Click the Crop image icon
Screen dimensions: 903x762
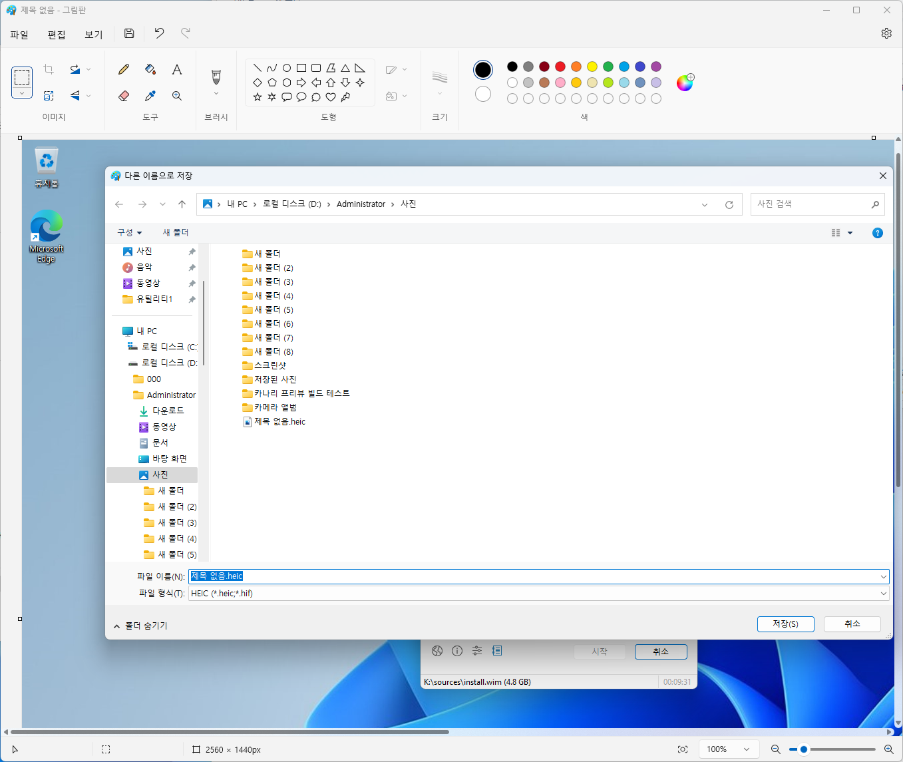[49, 69]
